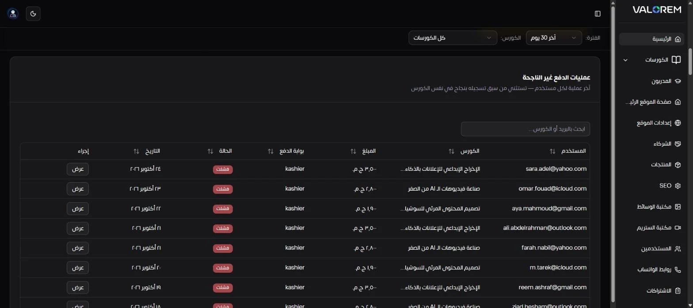Viewport: 693px width, 308px height.
Task: Open the الكورس dropdown showing كل الكورسات
Action: 453,38
